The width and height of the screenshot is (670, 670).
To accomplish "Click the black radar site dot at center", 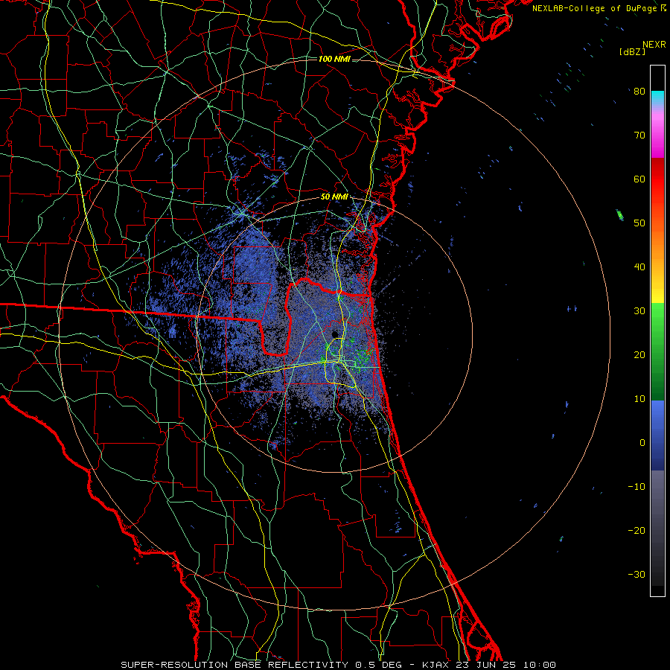I will 336,334.
